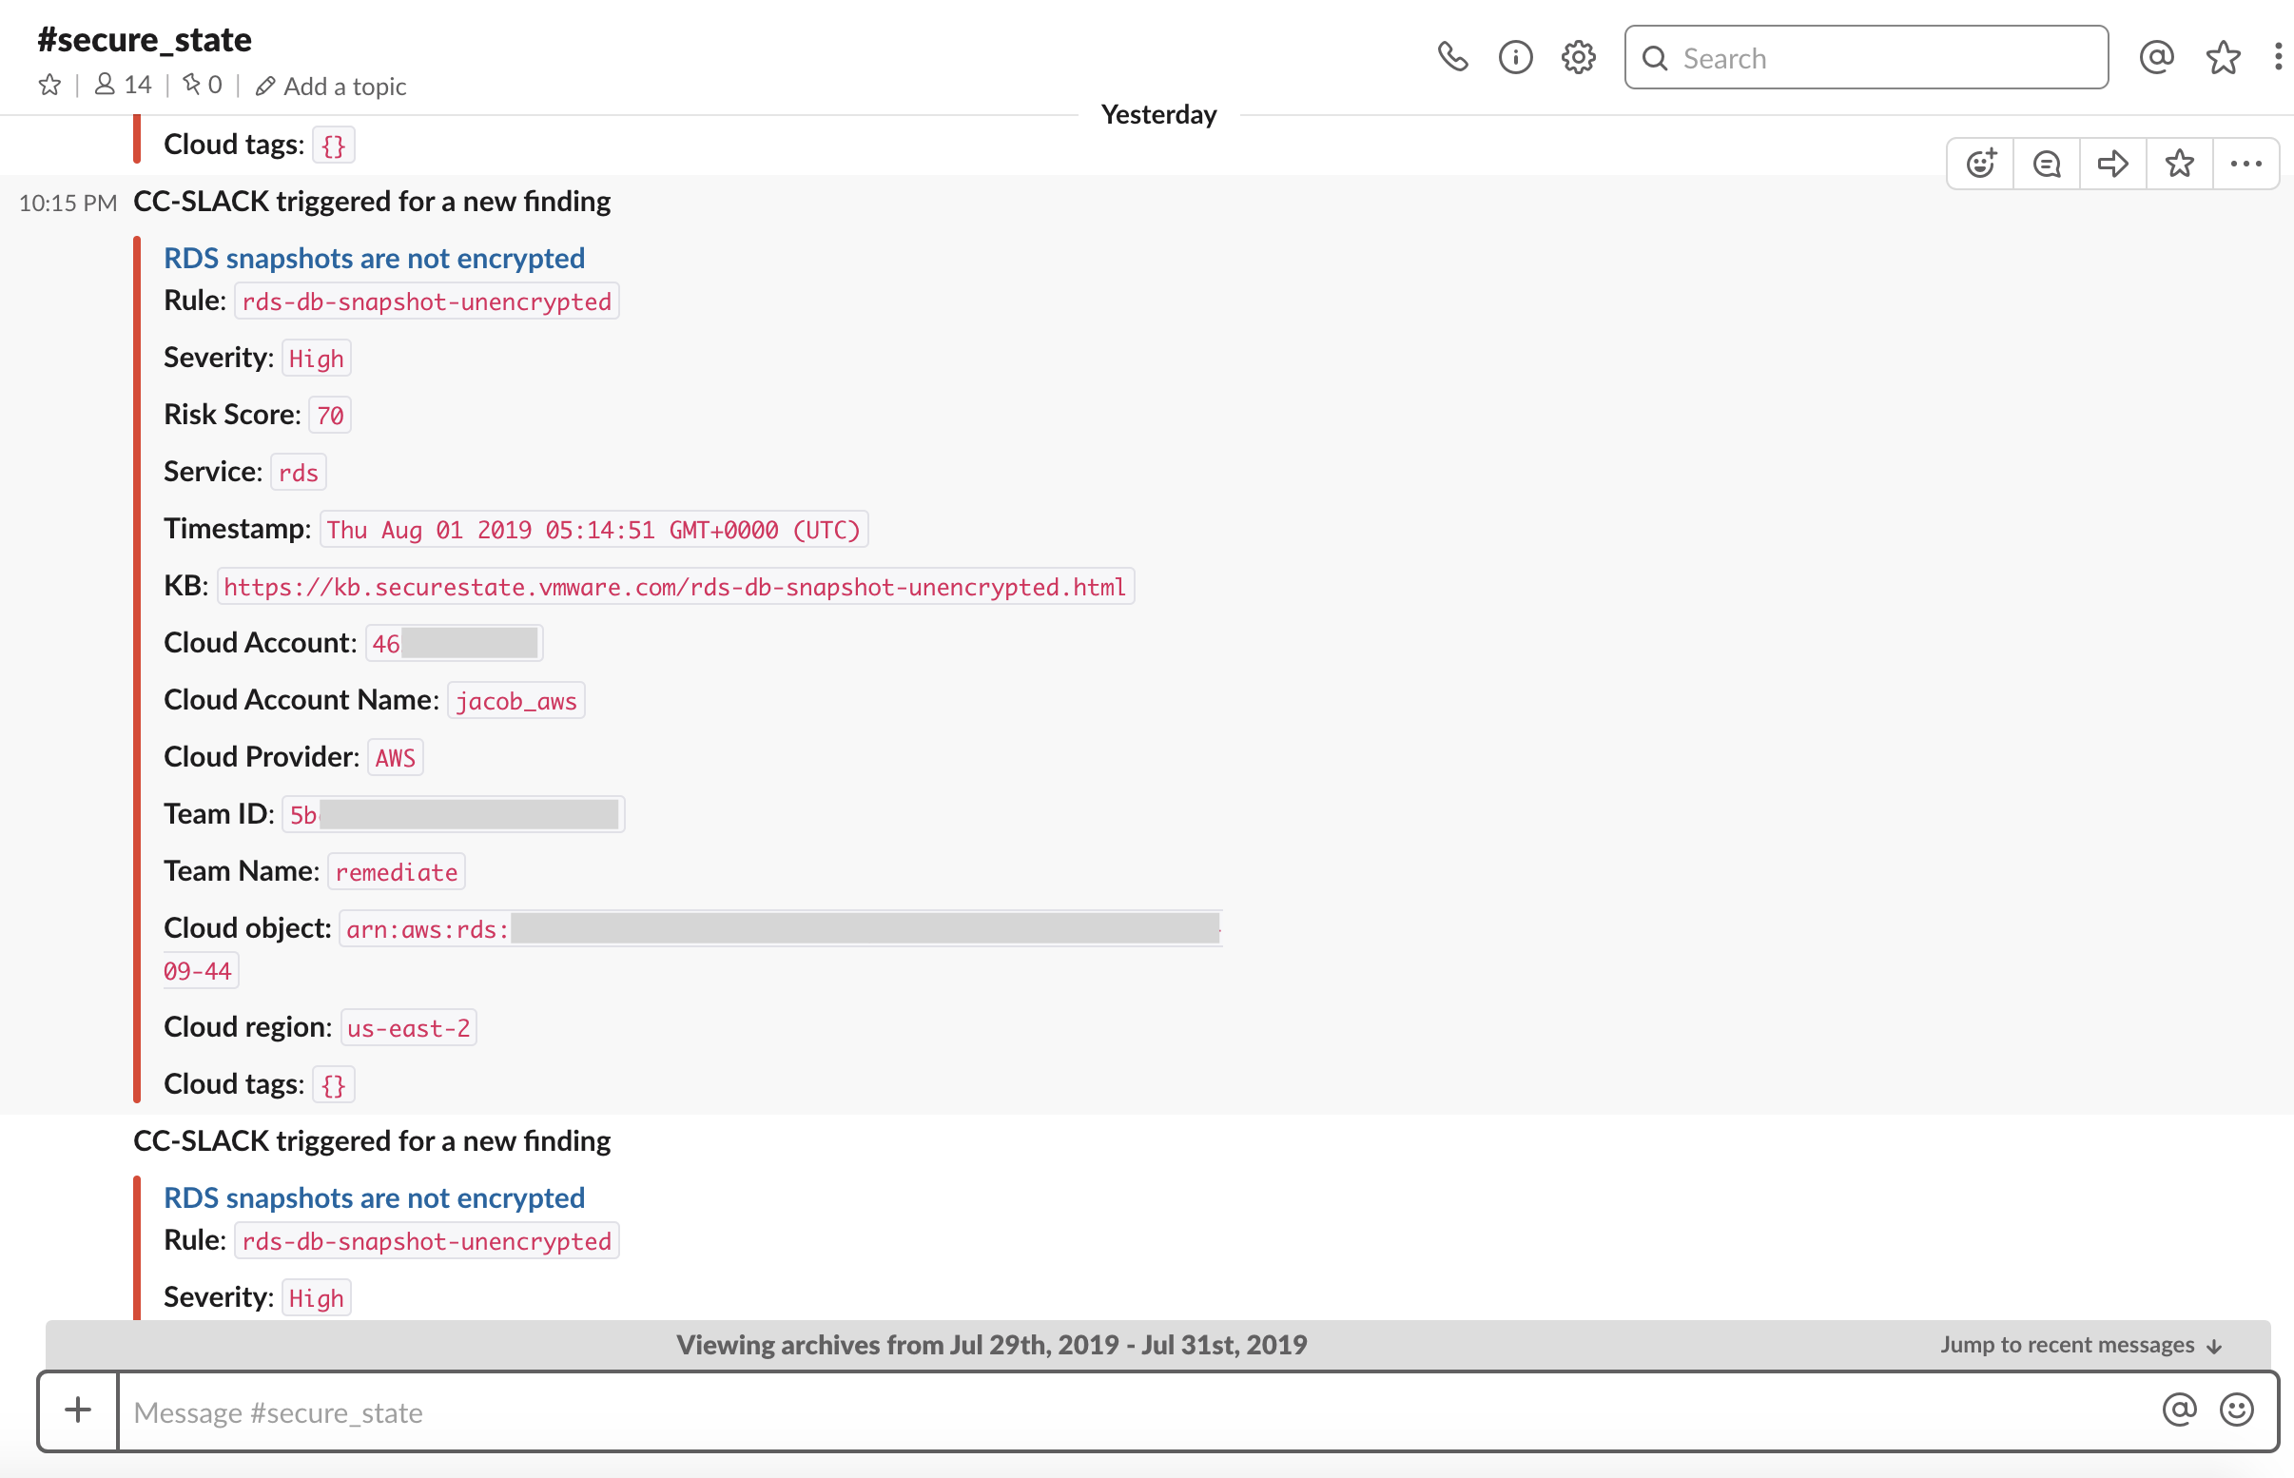2294x1478 pixels.
Task: Open the channel options kebab menu
Action: (x=2279, y=57)
